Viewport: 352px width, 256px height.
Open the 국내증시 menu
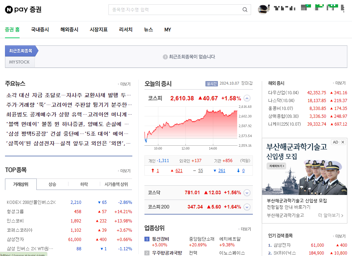tap(40, 30)
